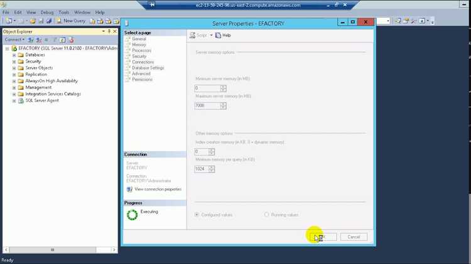Click the Script icon in Server Properties
The width and height of the screenshot is (471, 264).
click(x=193, y=35)
